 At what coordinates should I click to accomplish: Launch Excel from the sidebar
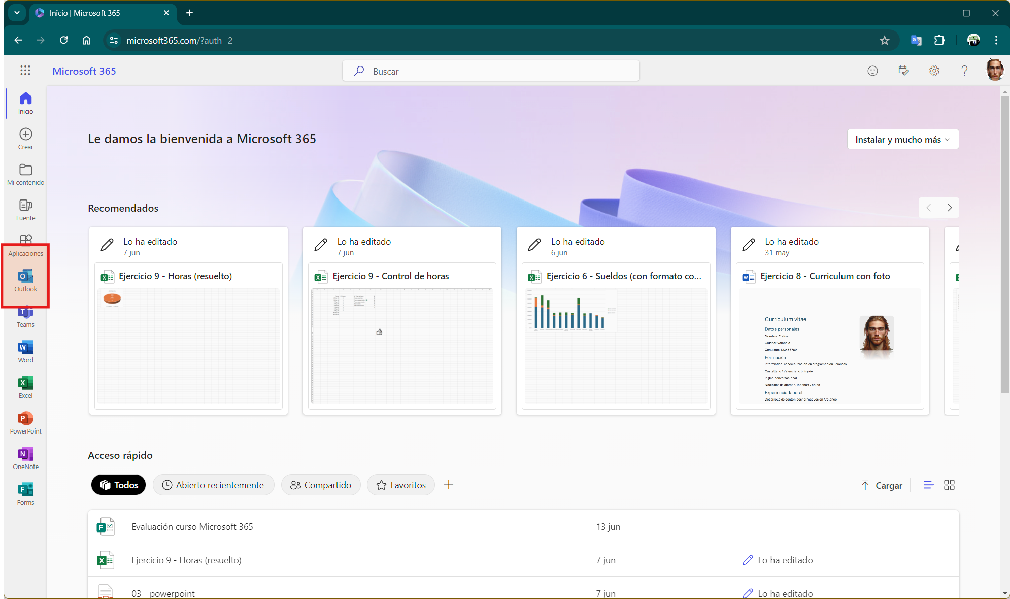25,388
